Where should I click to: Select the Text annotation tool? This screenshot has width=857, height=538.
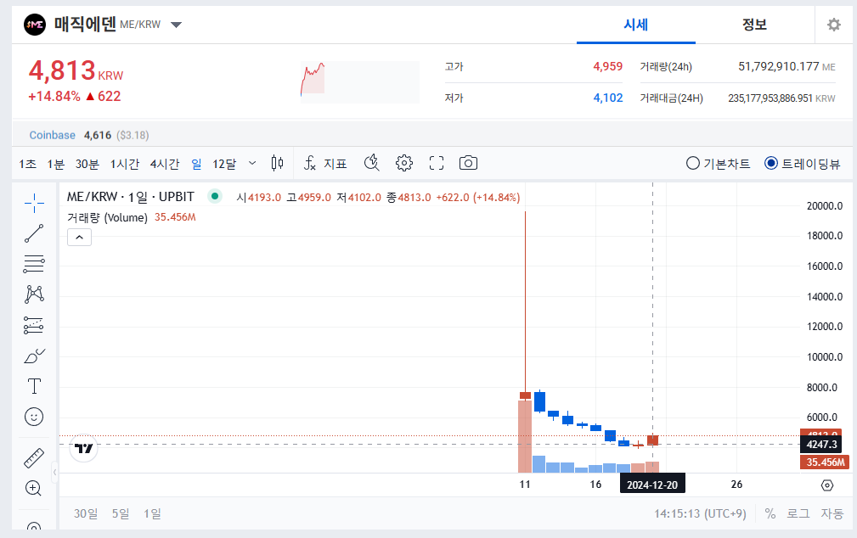pos(34,386)
